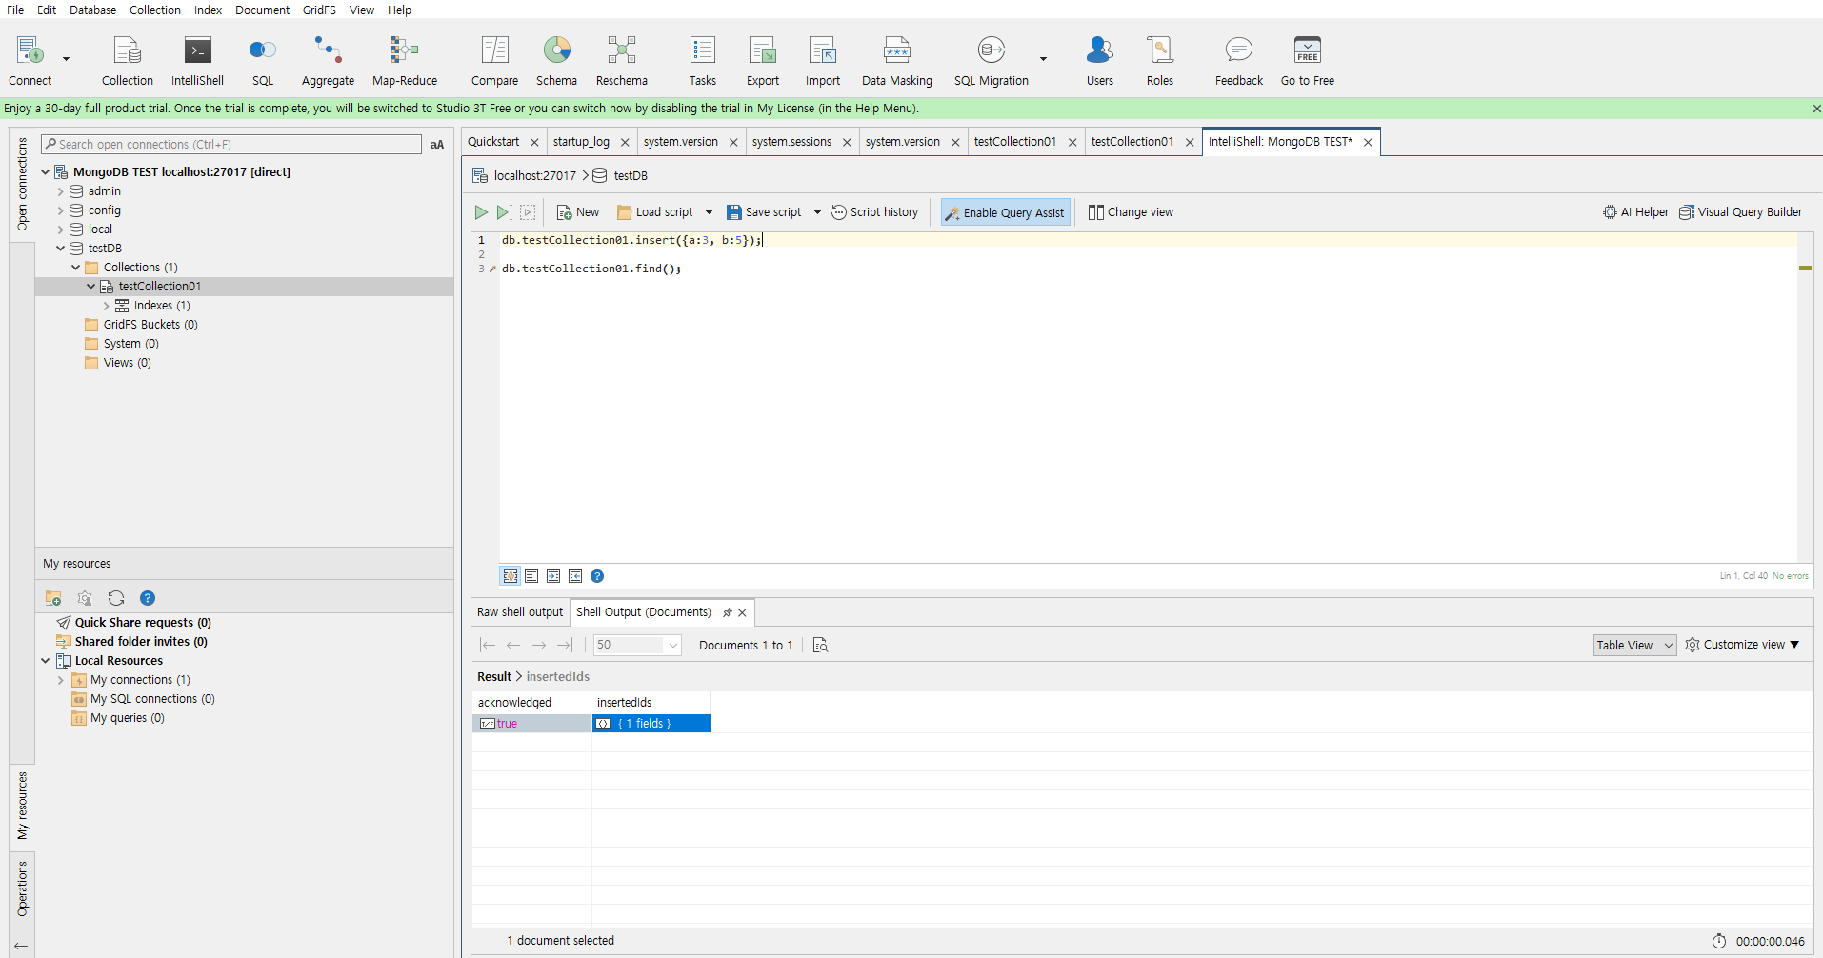Viewport: 1823px width, 958px height.
Task: Click the Save script button
Action: [x=764, y=212]
